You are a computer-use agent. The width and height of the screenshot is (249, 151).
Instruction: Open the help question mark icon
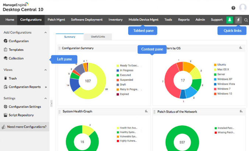[233, 8]
